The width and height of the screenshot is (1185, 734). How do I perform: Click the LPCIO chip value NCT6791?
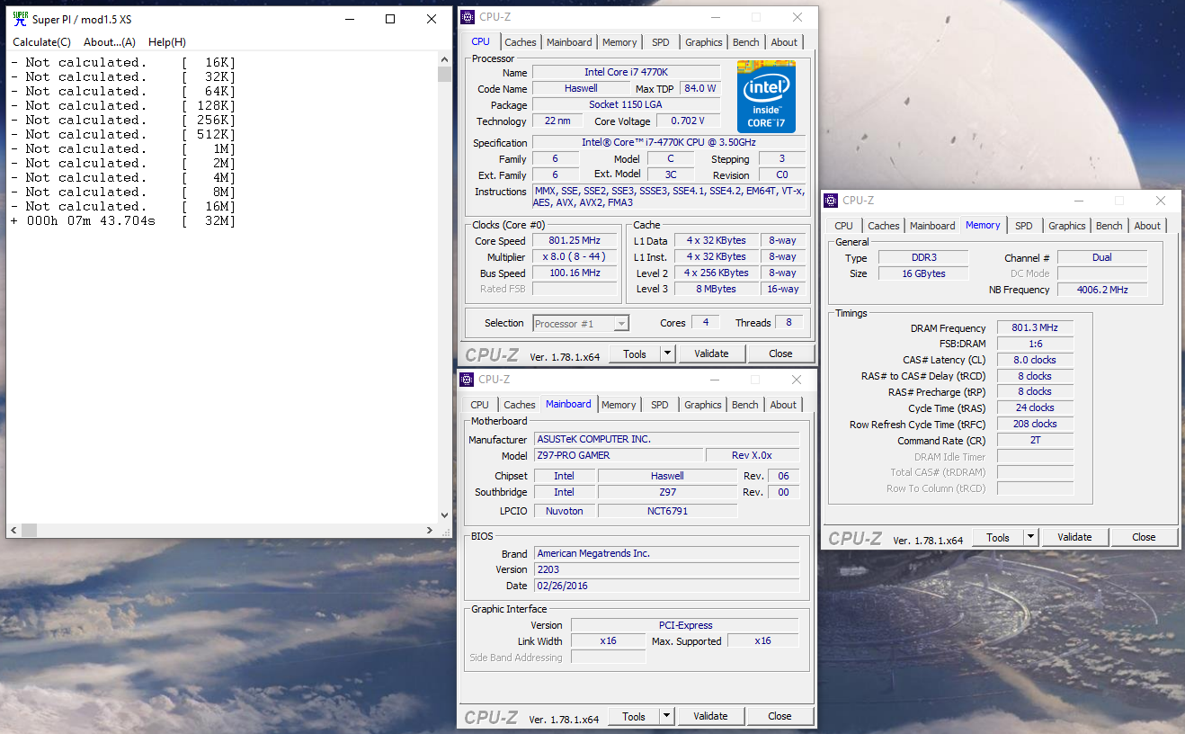pos(667,511)
